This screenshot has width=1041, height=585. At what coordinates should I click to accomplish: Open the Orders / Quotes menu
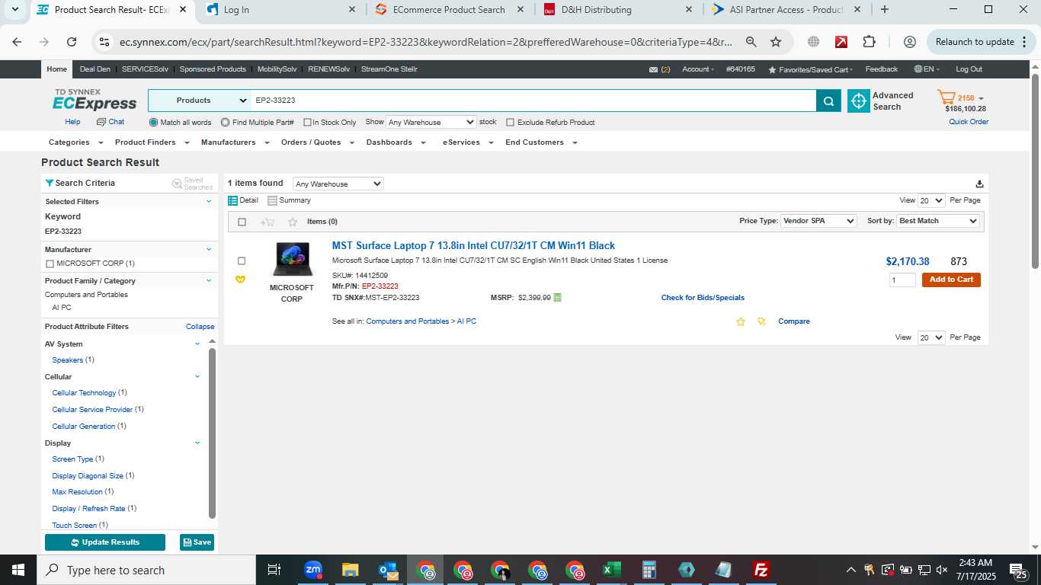tap(318, 142)
